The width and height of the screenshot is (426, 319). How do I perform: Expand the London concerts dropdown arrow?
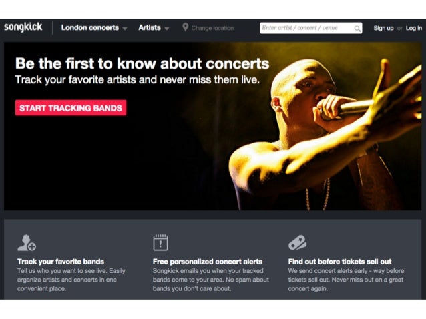(x=125, y=29)
